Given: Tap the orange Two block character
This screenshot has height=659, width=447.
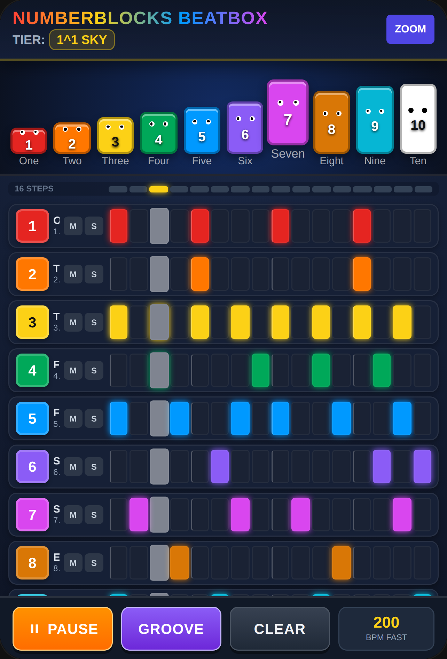Looking at the screenshot, I should (x=72, y=138).
